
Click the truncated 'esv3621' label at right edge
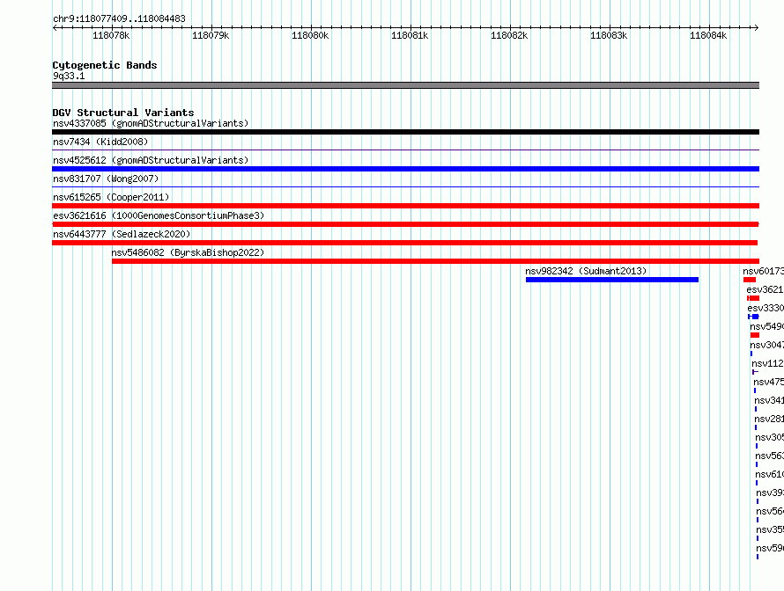765,289
